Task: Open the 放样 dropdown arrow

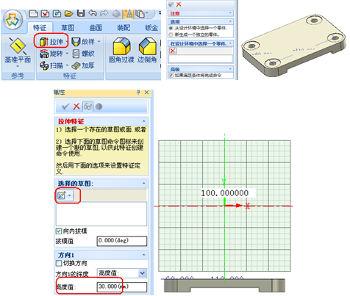Action: (x=99, y=42)
